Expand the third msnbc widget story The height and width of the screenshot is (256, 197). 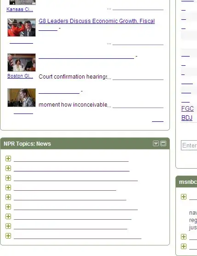[184, 246]
